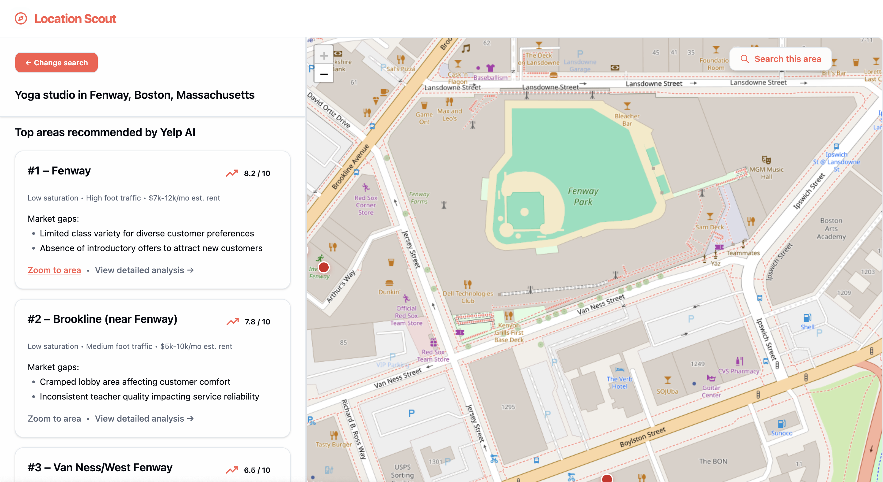Image resolution: width=883 pixels, height=482 pixels.
Task: Click Zoom to area for Brookline
Action: click(x=54, y=419)
